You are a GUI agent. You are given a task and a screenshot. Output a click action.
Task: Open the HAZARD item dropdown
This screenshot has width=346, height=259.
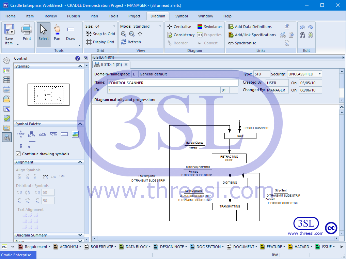(x=311, y=247)
